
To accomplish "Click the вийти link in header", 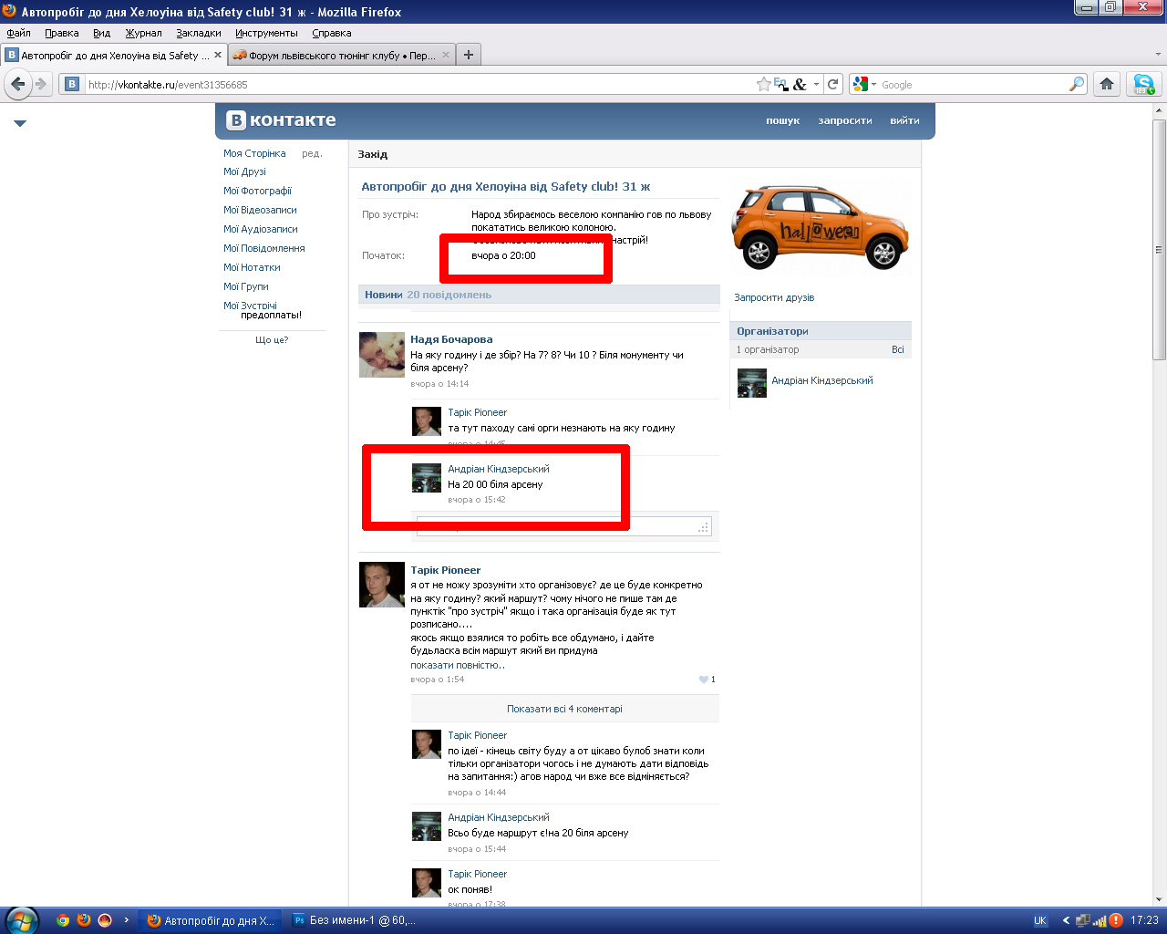I will (x=904, y=120).
